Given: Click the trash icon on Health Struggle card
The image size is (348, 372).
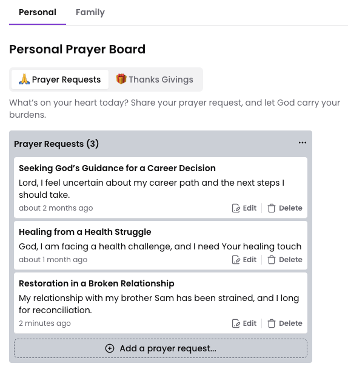Looking at the screenshot, I should click(272, 260).
